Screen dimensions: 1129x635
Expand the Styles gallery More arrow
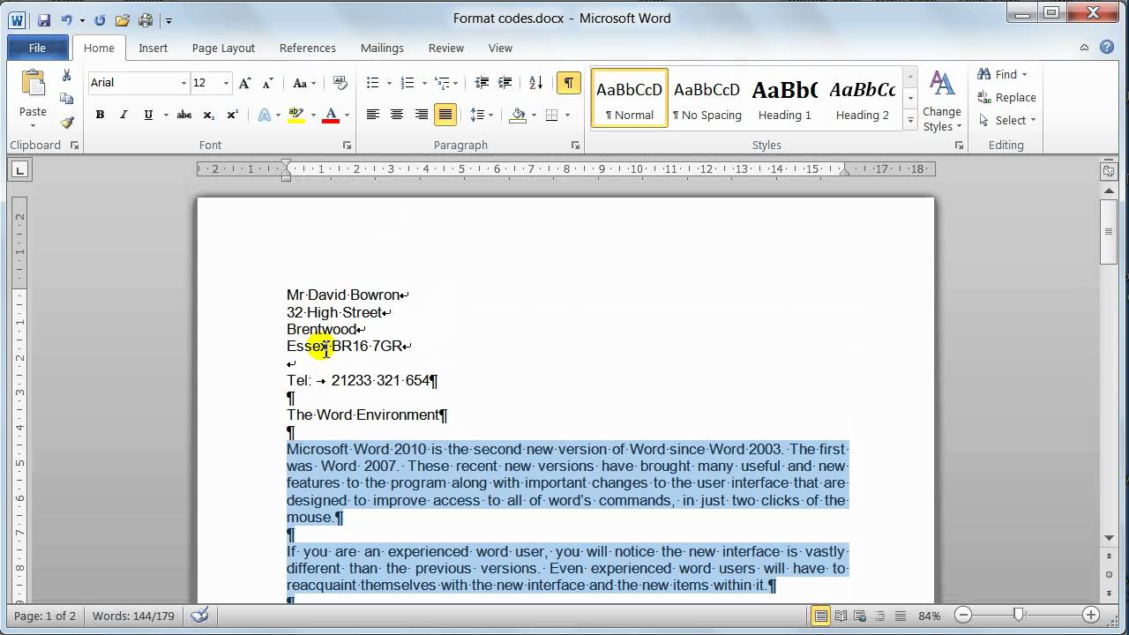tap(910, 120)
